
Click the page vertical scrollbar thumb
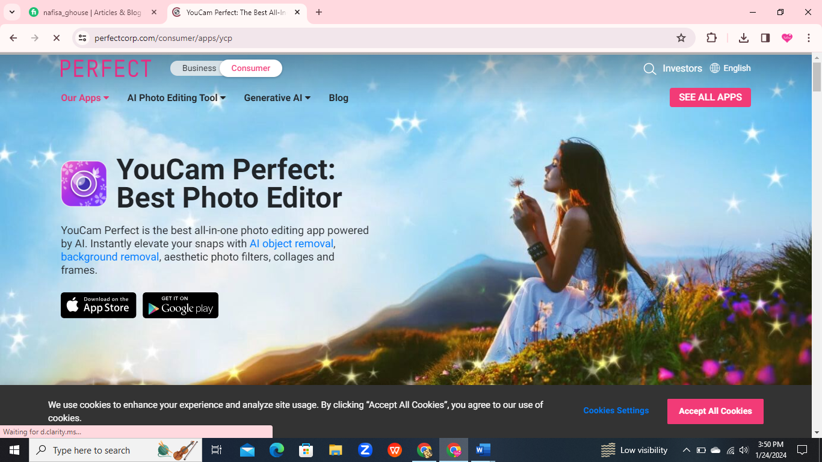(x=817, y=76)
